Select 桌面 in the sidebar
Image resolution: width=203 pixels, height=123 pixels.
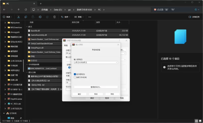(x=12, y=118)
